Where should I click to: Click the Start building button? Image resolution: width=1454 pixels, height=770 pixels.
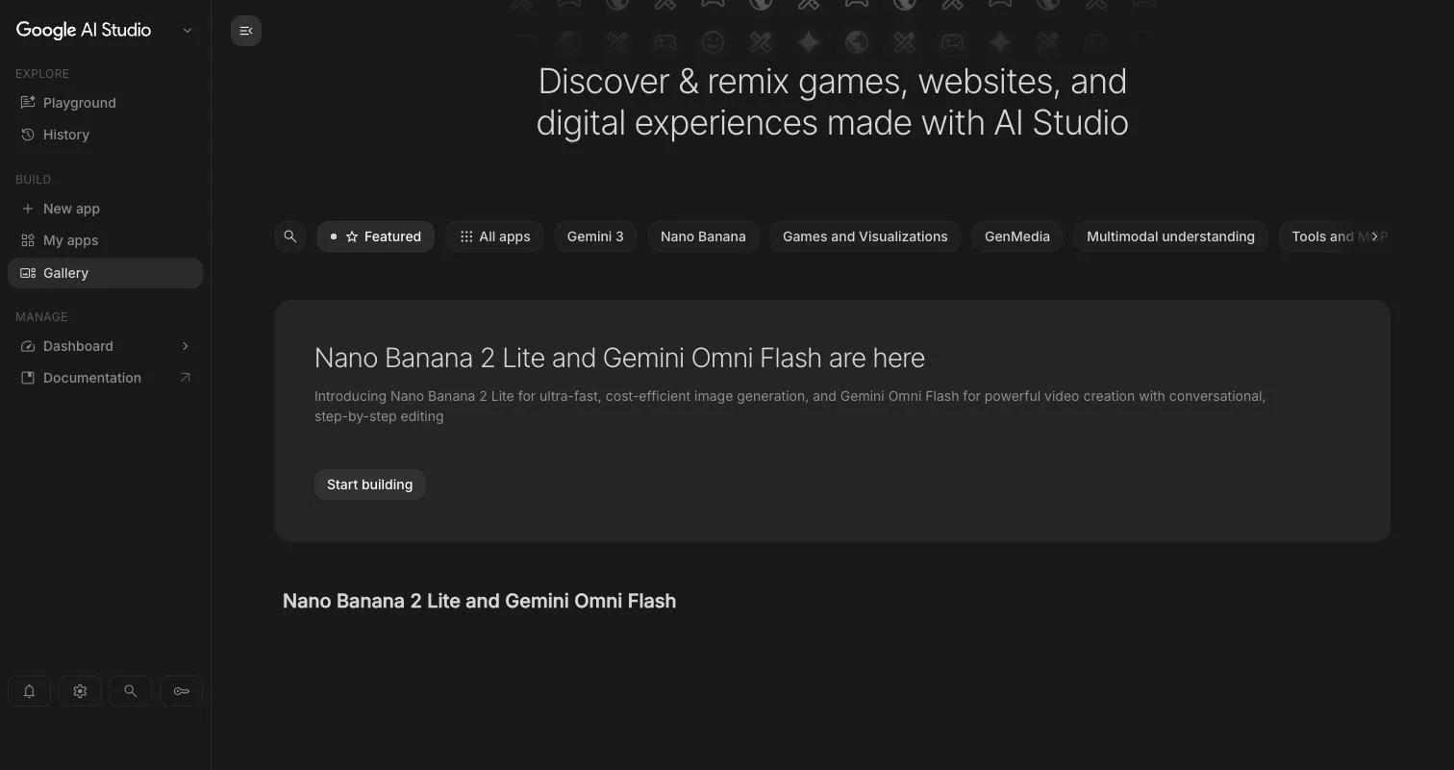(x=369, y=484)
